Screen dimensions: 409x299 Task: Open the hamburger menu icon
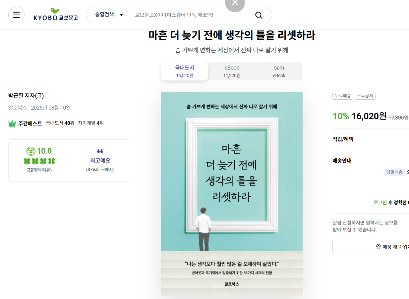click(16, 15)
